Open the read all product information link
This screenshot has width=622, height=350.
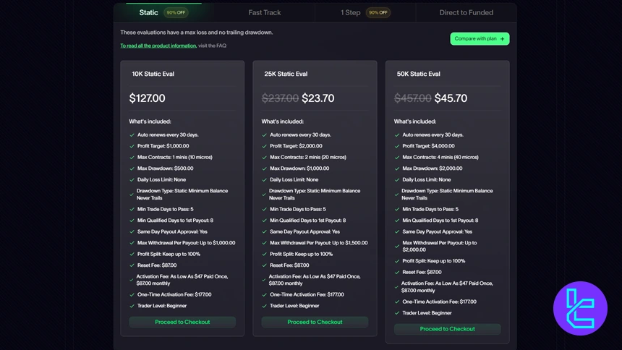click(x=158, y=46)
